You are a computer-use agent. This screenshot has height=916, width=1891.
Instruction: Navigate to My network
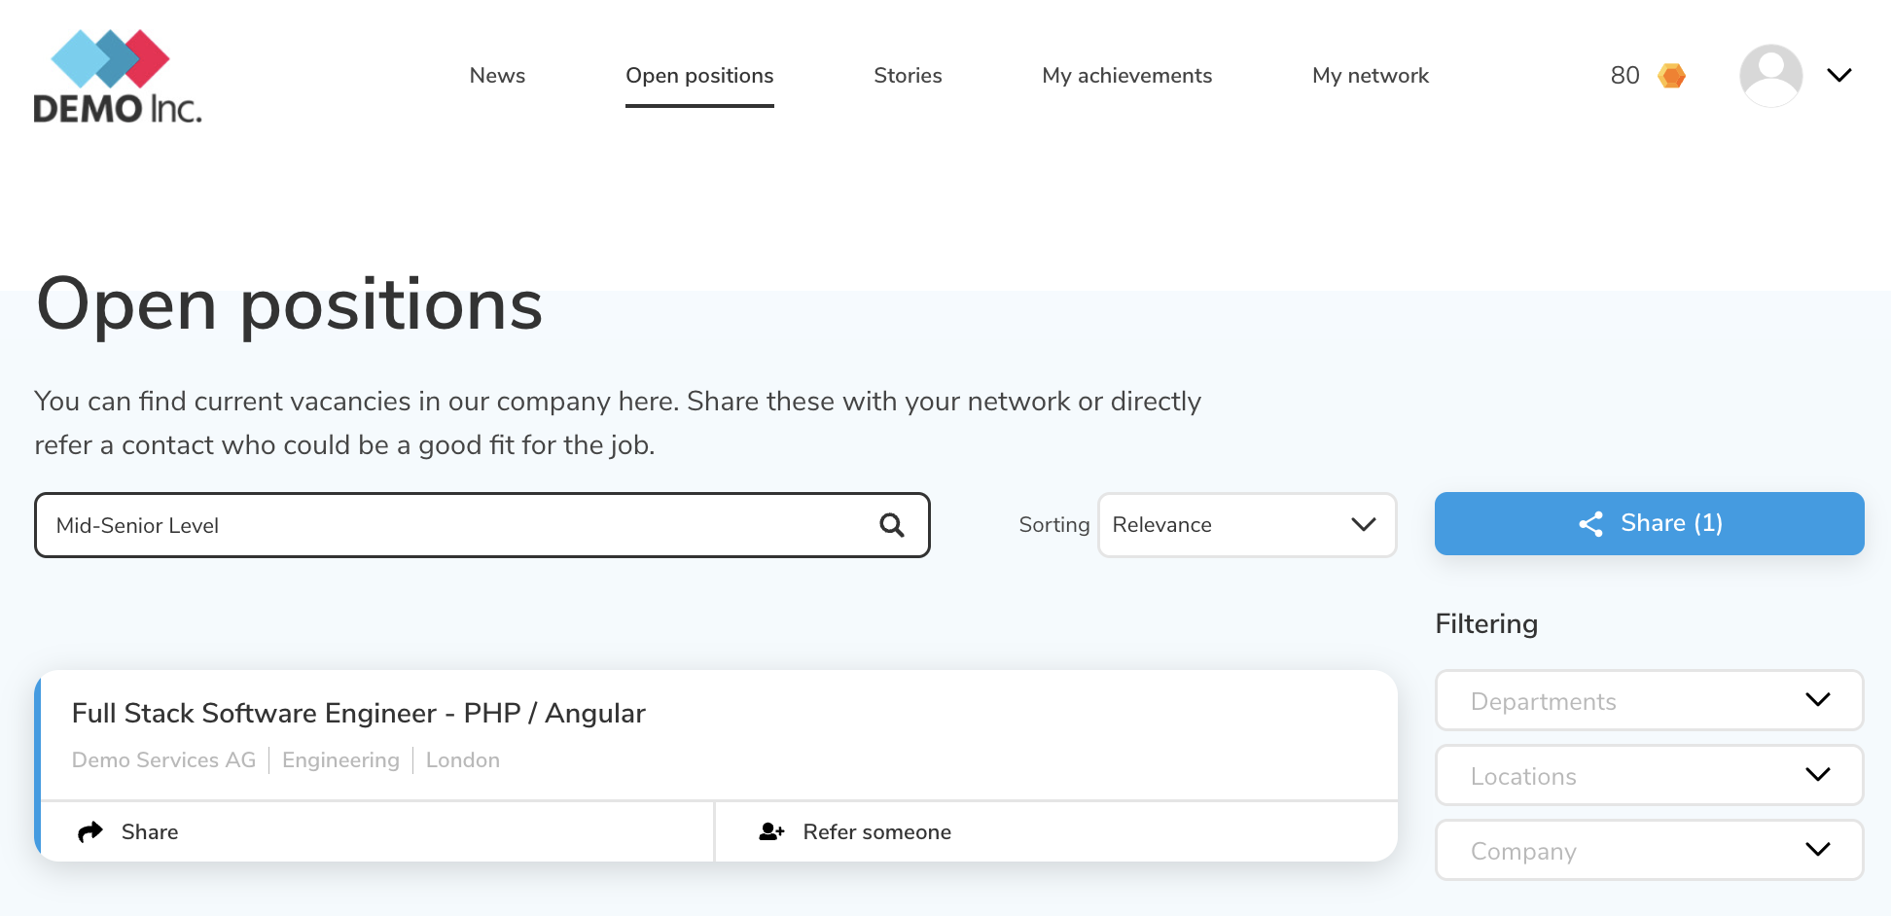pos(1370,76)
